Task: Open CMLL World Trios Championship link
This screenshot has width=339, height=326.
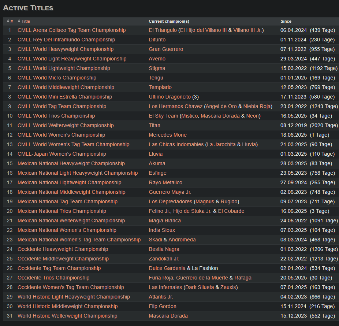Action: tap(56, 116)
